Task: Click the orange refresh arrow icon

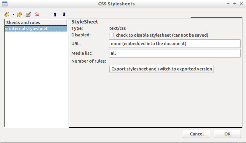Action: point(19,14)
